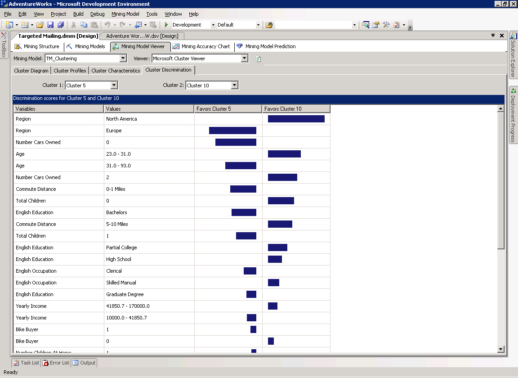Expand the Viewer dropdown
Screen dimensions: 518x378
click(245, 58)
